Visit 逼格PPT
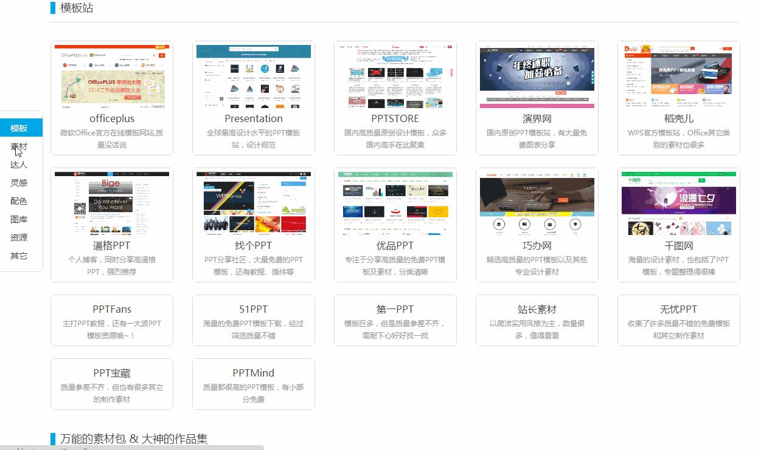The image size is (761, 450). (x=111, y=246)
